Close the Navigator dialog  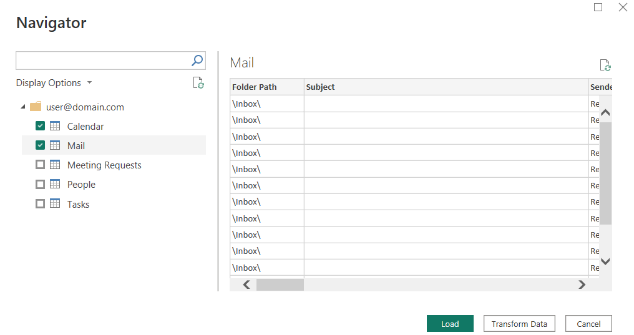pyautogui.click(x=623, y=7)
